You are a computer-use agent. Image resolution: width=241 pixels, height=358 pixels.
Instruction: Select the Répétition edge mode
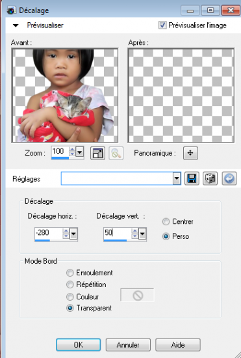(70, 284)
